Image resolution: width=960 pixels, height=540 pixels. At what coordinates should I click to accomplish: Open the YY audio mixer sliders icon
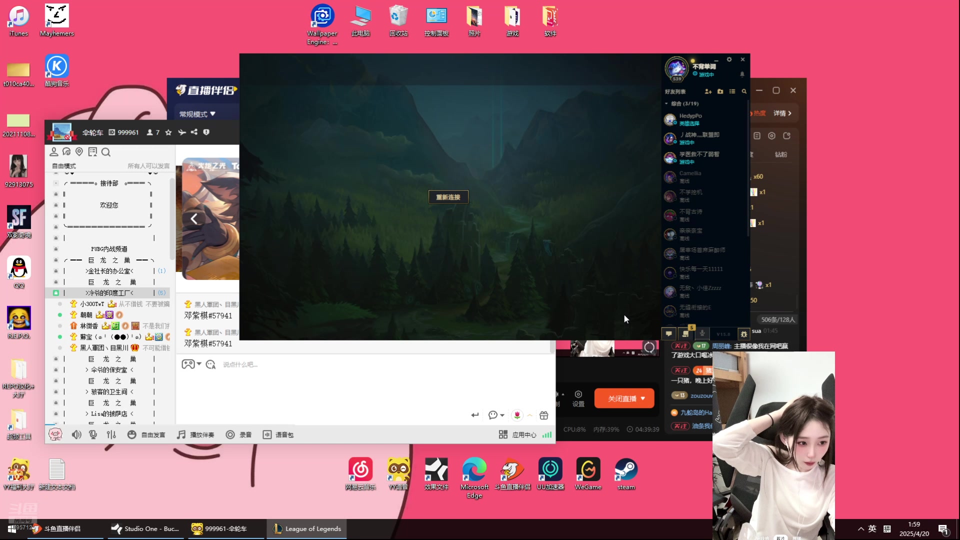111,434
